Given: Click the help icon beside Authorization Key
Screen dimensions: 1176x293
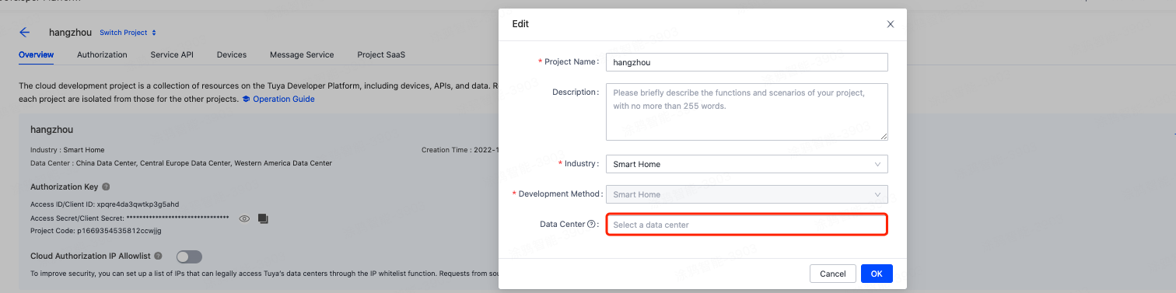Looking at the screenshot, I should click(x=106, y=187).
